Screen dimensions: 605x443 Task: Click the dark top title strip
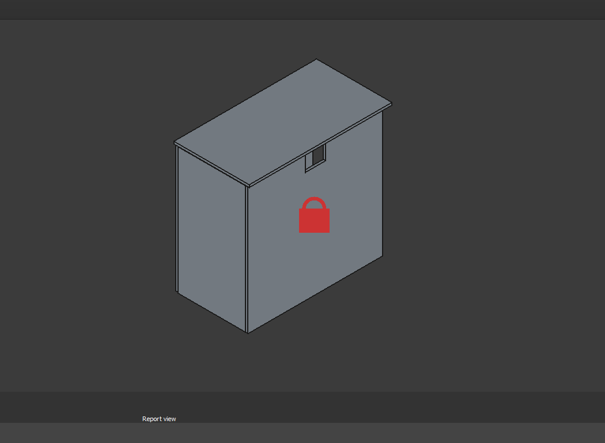pyautogui.click(x=302, y=9)
